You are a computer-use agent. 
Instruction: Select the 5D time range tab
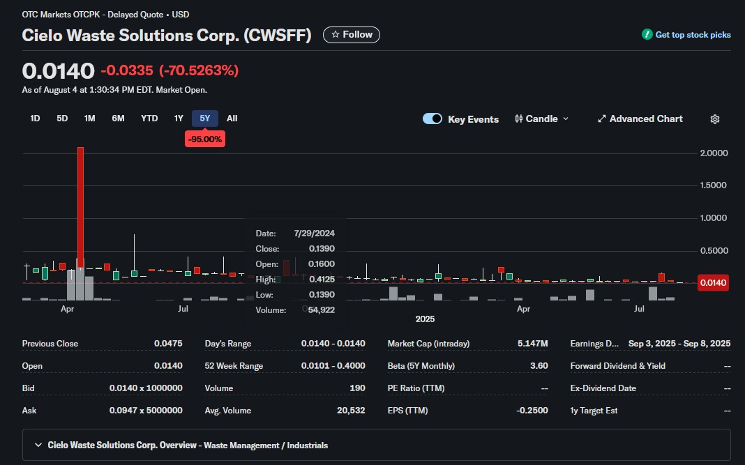click(x=62, y=119)
